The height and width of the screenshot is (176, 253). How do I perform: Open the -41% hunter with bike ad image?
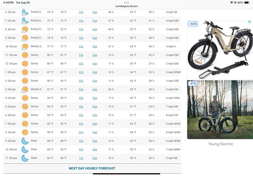coord(220,110)
